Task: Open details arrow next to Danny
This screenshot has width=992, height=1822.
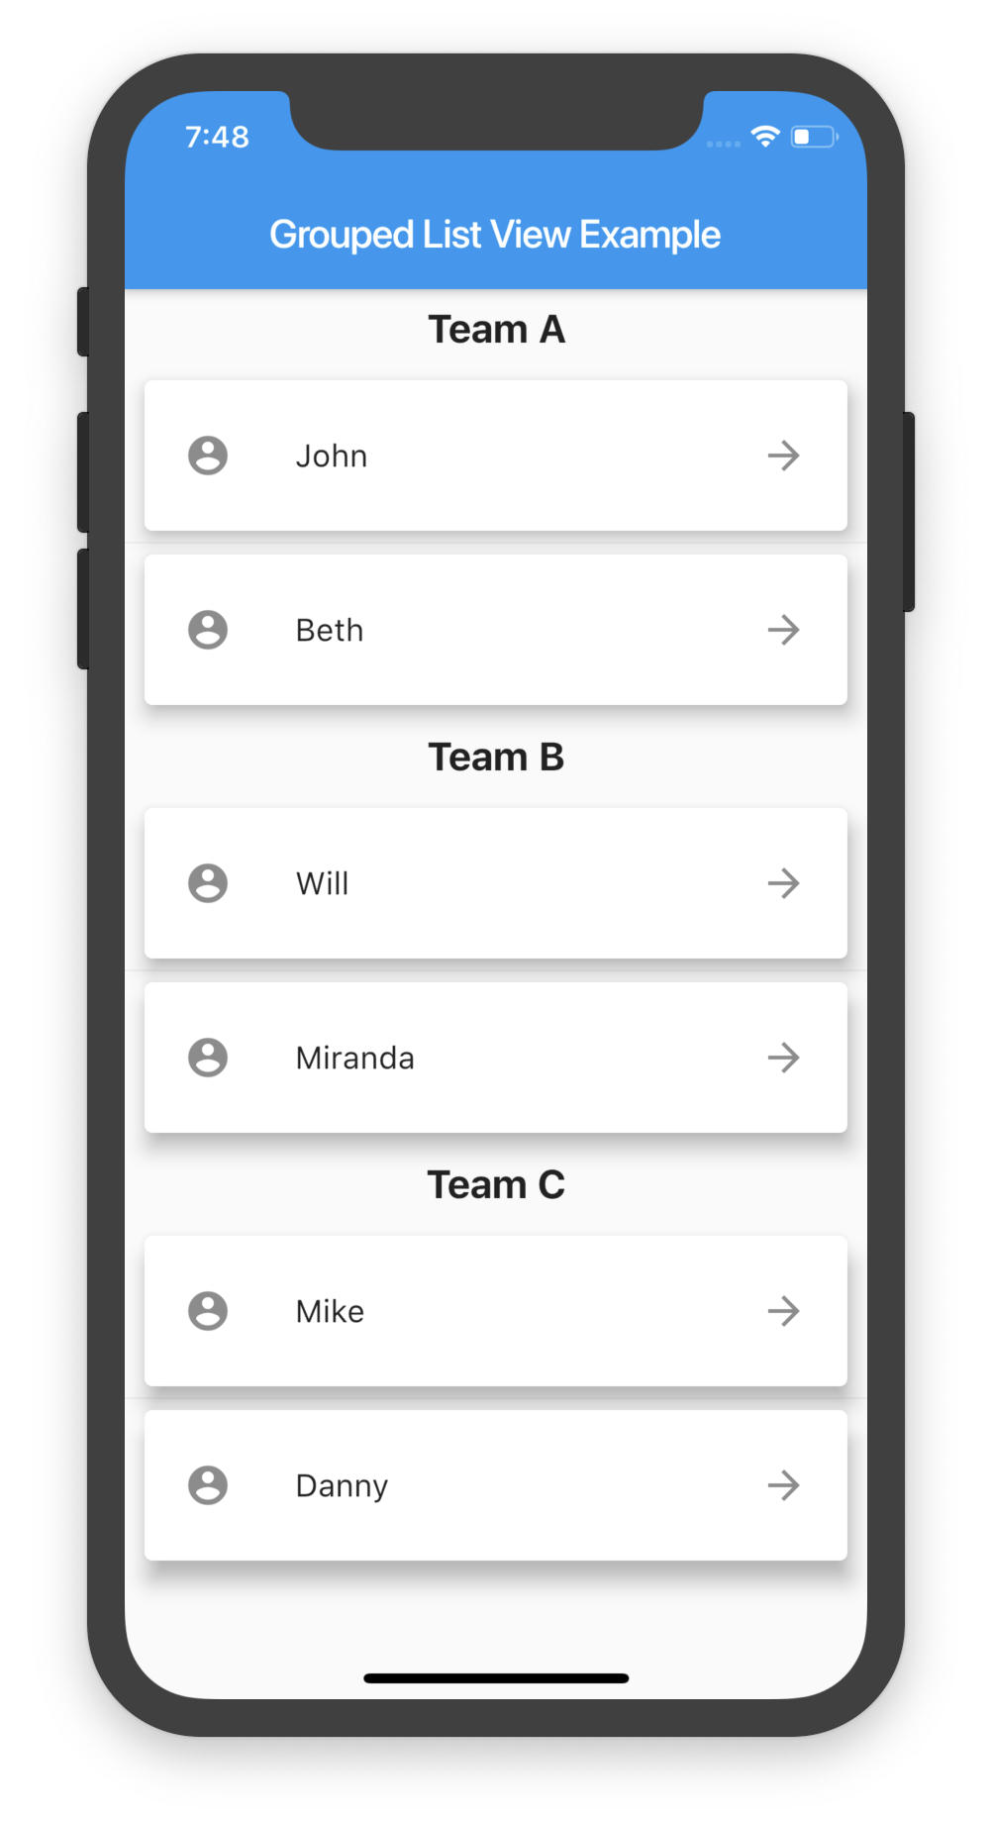Action: click(x=783, y=1485)
